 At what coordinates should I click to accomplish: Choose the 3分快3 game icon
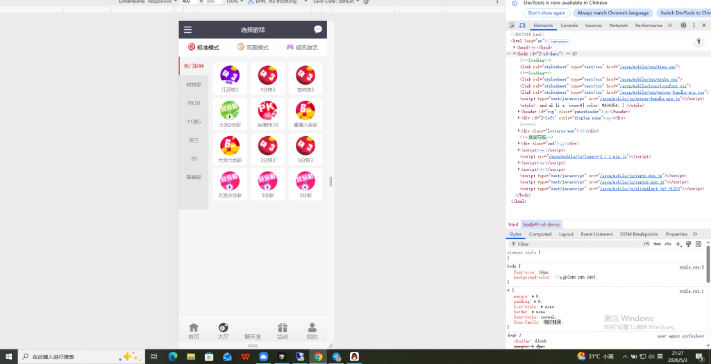[267, 145]
